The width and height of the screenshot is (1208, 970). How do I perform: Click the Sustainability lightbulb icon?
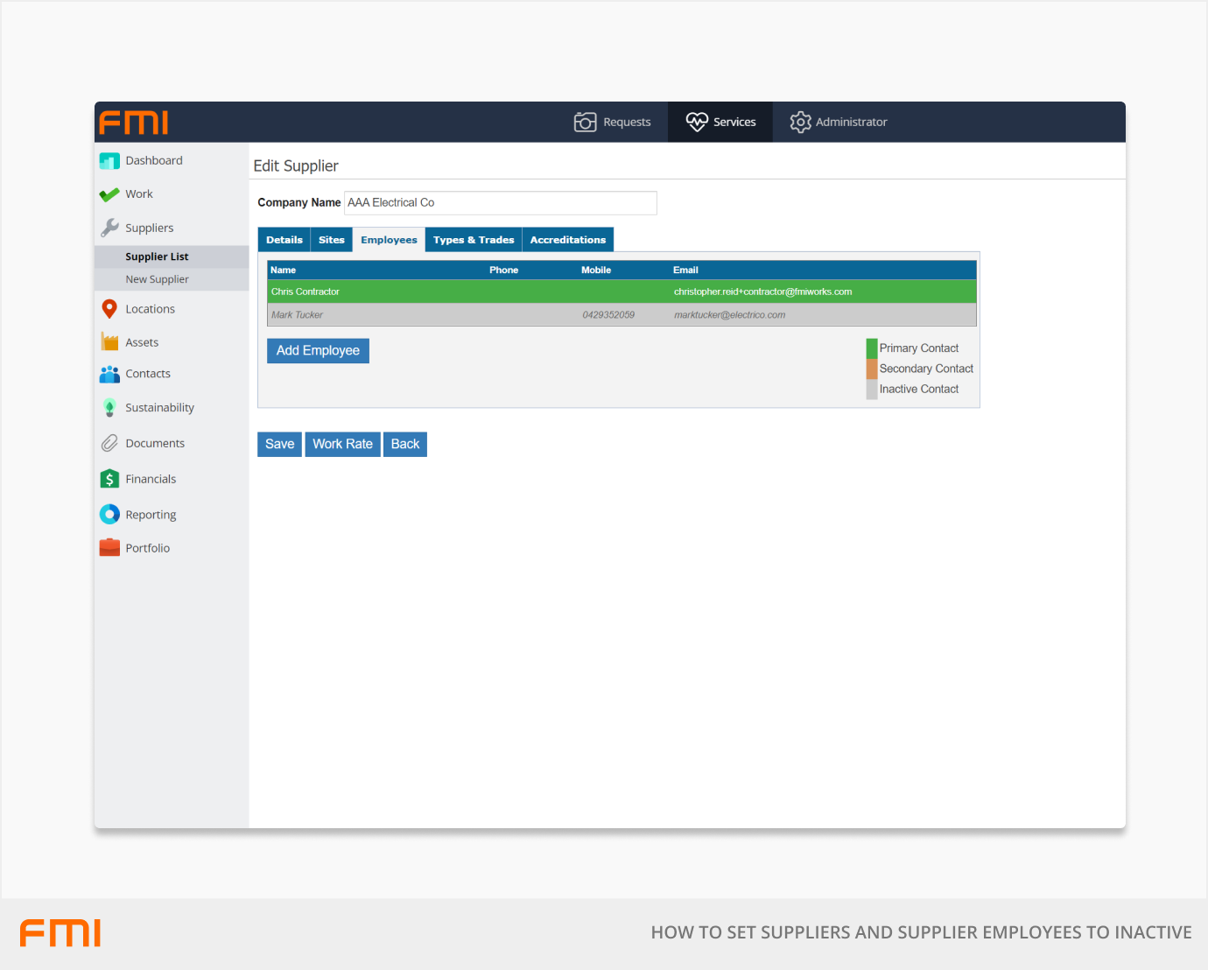pos(109,408)
